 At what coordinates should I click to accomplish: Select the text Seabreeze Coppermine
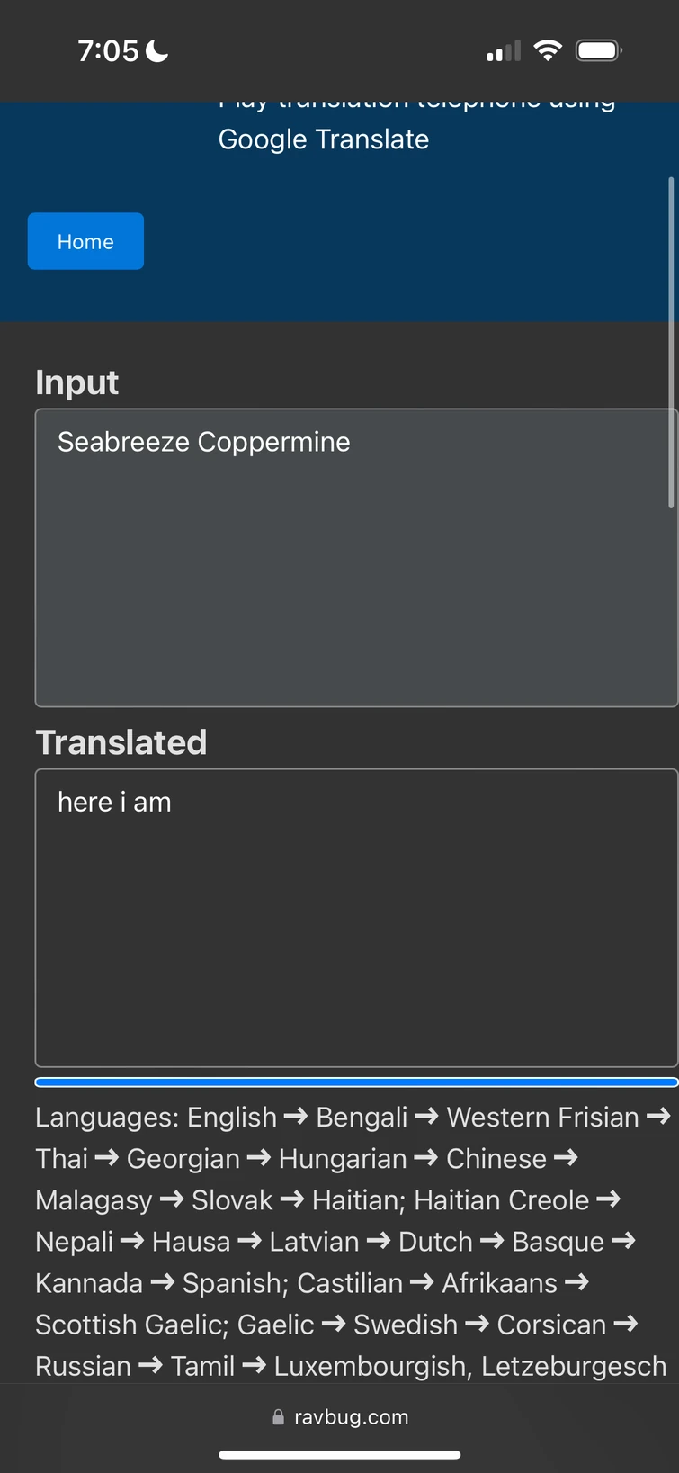click(x=203, y=441)
